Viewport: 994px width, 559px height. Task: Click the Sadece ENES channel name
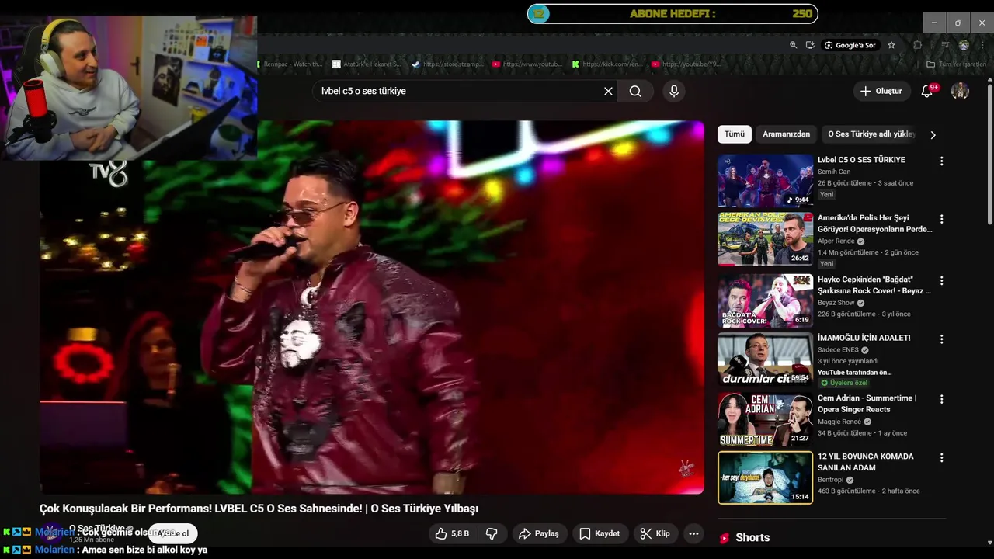(x=839, y=349)
